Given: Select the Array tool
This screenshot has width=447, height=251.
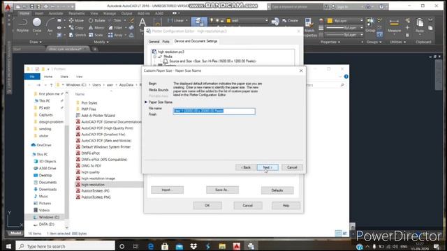Looking at the screenshot, I should (x=115, y=35).
